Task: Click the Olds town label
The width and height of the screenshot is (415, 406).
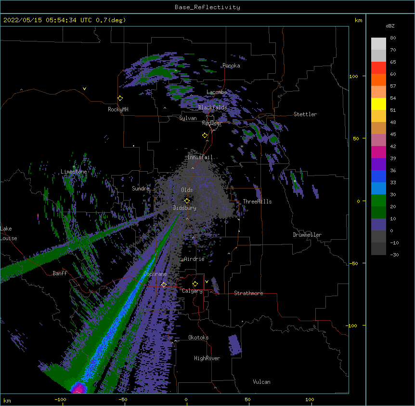Action: coord(187,190)
